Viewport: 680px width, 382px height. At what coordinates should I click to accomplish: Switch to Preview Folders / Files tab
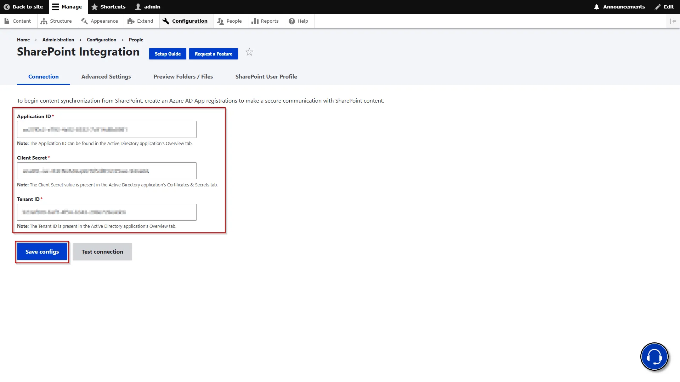pos(183,76)
